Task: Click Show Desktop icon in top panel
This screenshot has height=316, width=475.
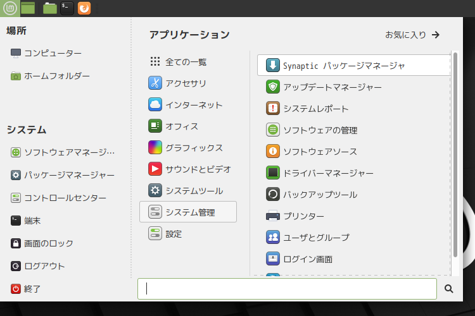Action: (x=28, y=8)
